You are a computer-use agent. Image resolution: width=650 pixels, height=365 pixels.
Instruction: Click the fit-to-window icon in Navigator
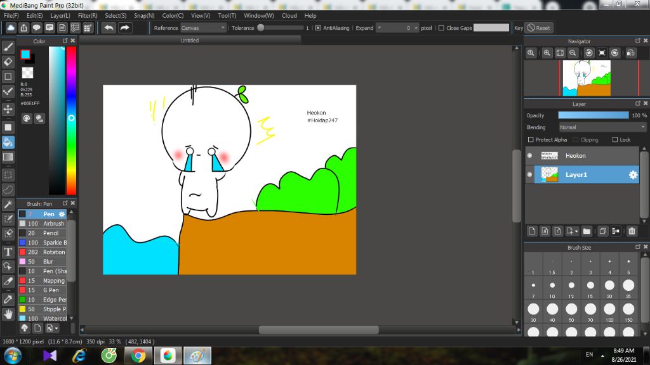click(x=560, y=53)
